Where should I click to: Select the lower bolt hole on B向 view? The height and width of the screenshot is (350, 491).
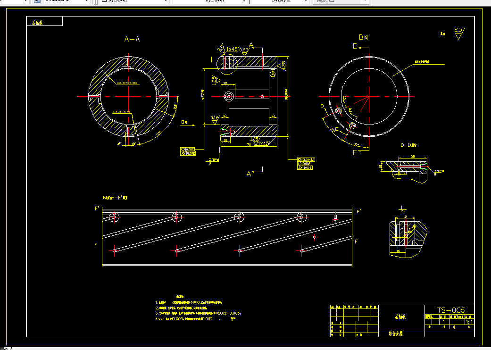352,125
